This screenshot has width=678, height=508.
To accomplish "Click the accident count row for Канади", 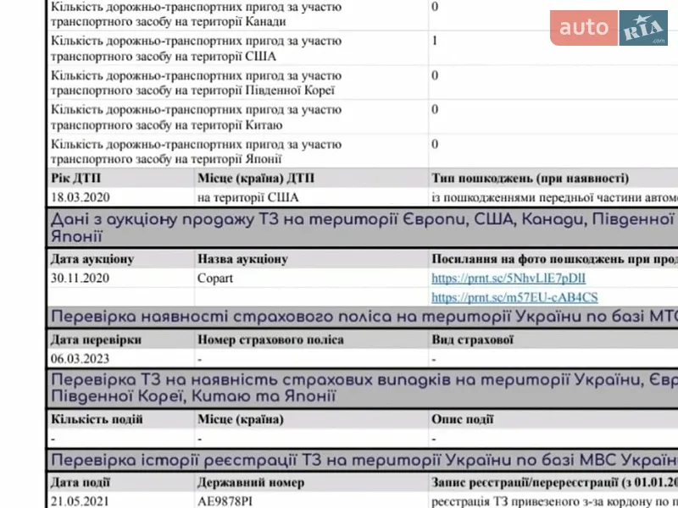I will click(363, 14).
